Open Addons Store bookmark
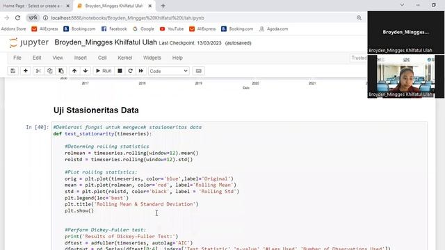The width and height of the screenshot is (445, 250). tap(13, 29)
